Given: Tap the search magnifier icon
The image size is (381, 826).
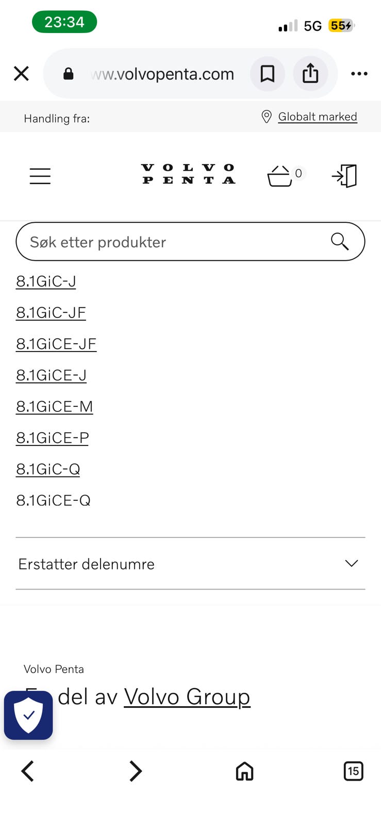Looking at the screenshot, I should [340, 241].
